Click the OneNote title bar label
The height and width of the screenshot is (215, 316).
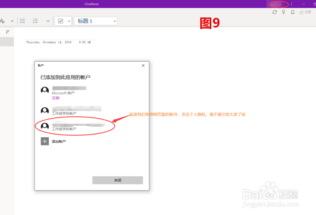coord(91,4)
